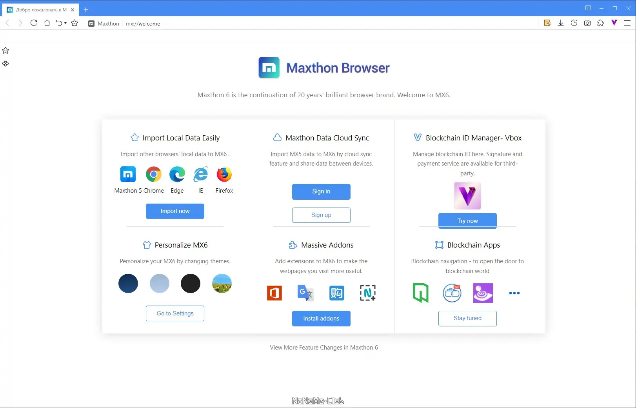Open View More Feature Changes link
This screenshot has height=408, width=636.
coord(324,348)
